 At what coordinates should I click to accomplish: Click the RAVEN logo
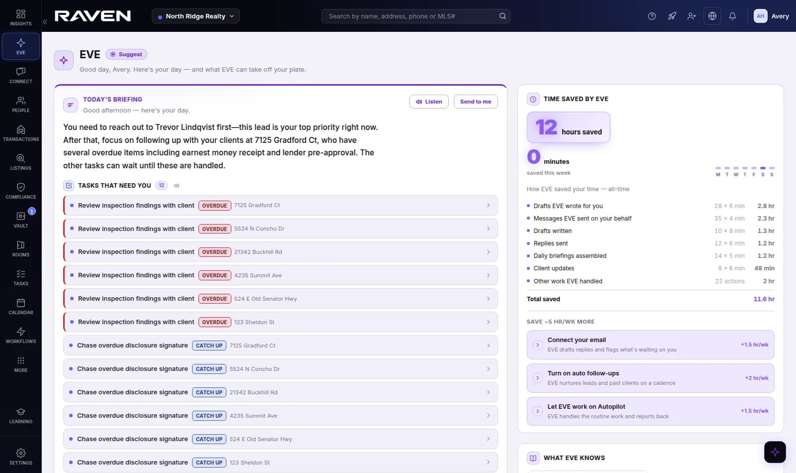[93, 16]
